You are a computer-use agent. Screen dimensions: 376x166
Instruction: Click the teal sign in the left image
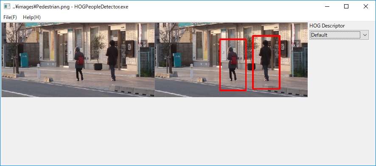point(24,60)
